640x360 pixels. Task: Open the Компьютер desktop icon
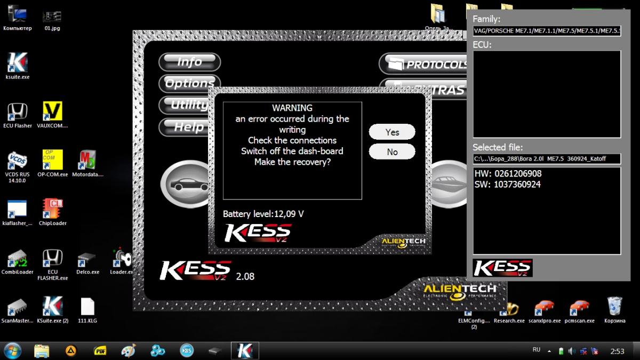tap(17, 17)
